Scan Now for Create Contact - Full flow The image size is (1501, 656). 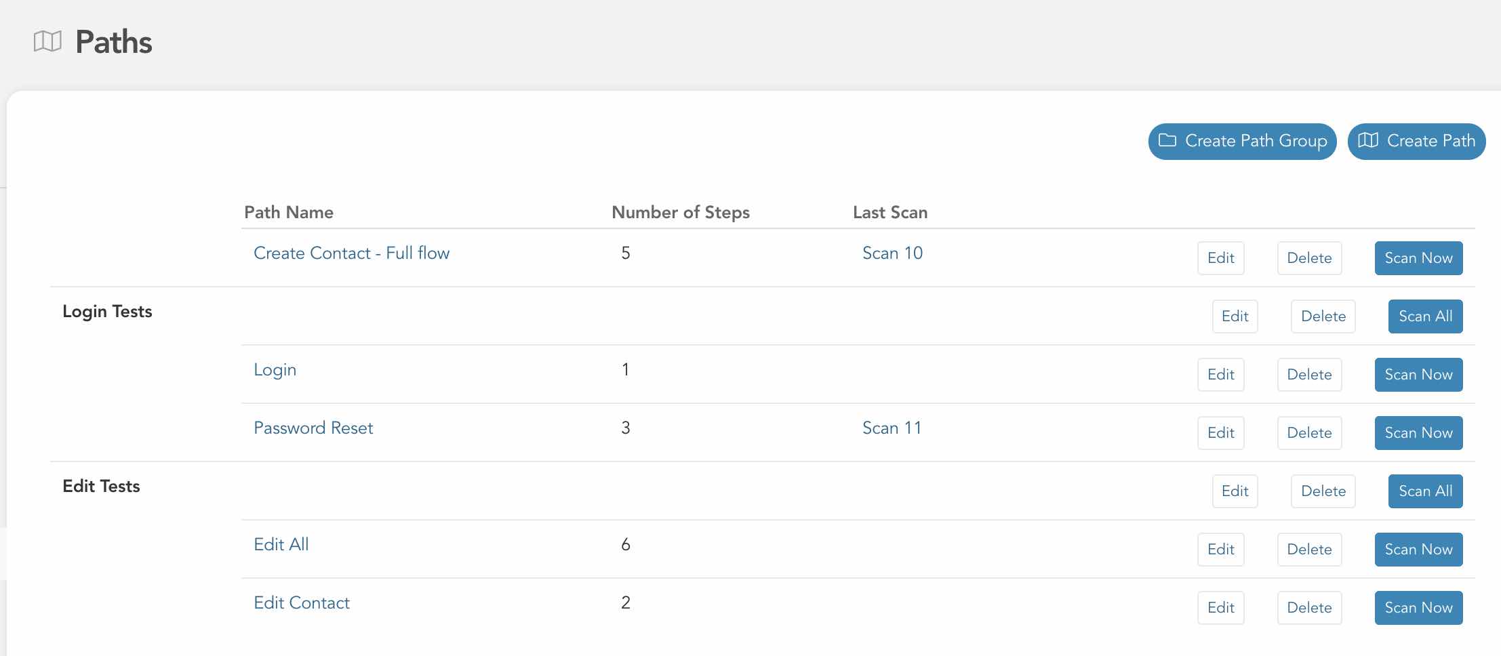coord(1419,258)
